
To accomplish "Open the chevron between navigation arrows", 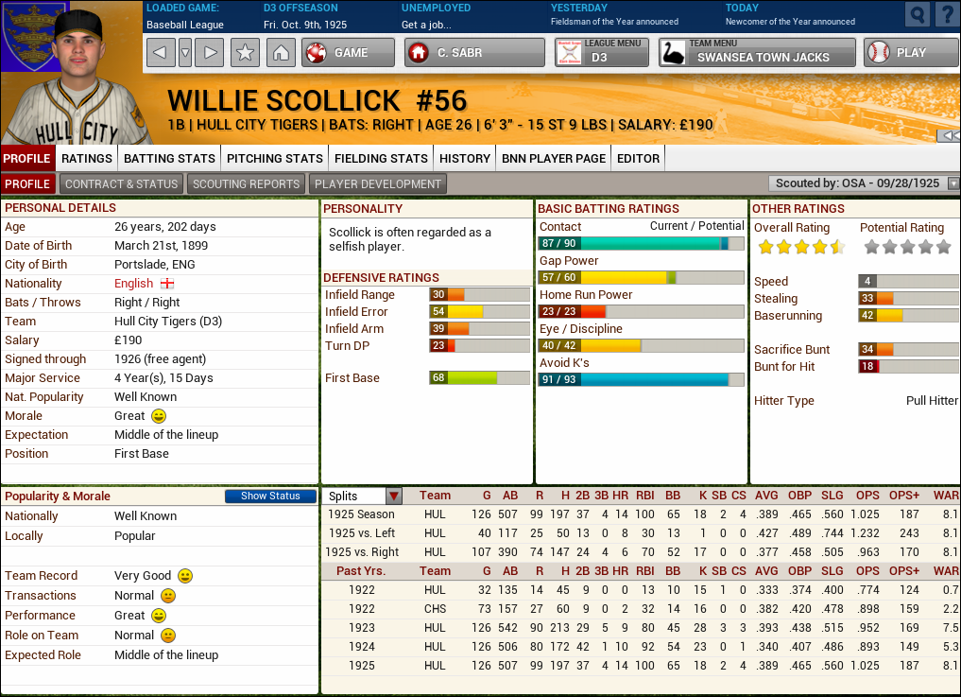I will pyautogui.click(x=184, y=53).
